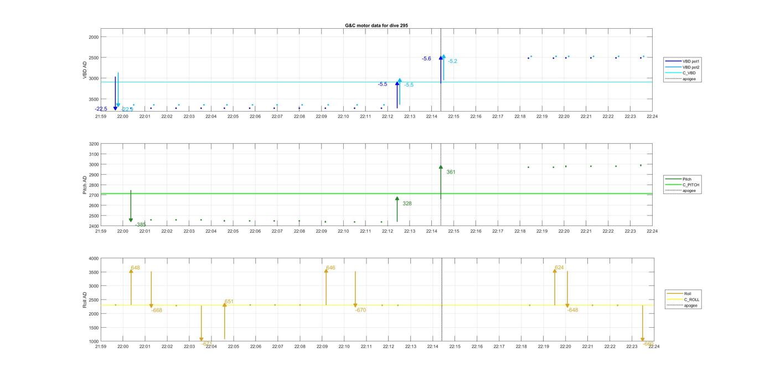Click the '3200' tick on Pitch axis
Viewport: 775px width, 383px height.
click(94, 144)
